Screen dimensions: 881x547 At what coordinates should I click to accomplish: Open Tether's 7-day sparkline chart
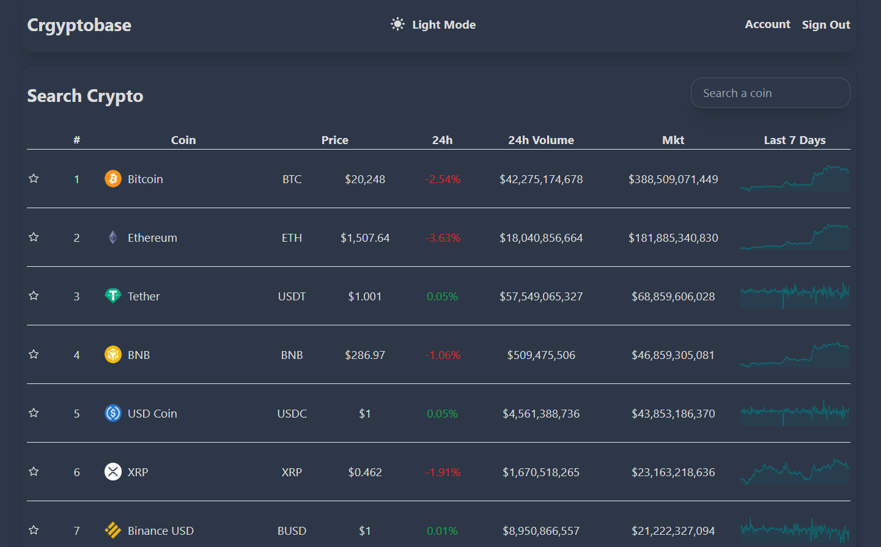pyautogui.click(x=795, y=295)
